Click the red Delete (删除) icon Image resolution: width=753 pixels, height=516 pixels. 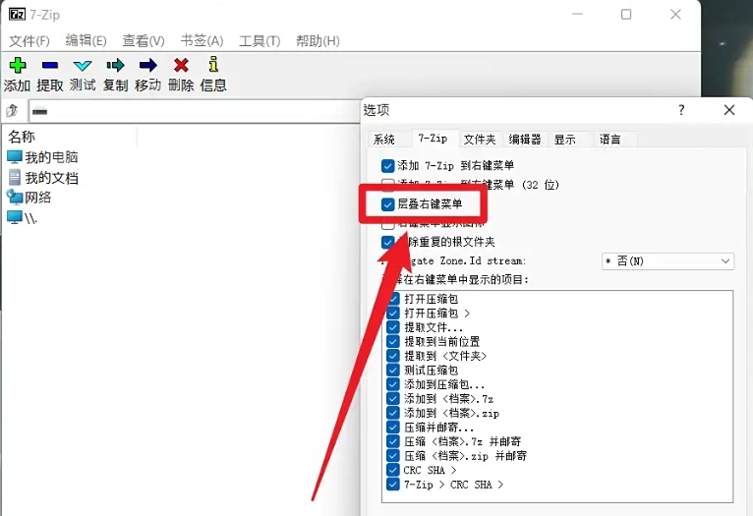pyautogui.click(x=181, y=65)
